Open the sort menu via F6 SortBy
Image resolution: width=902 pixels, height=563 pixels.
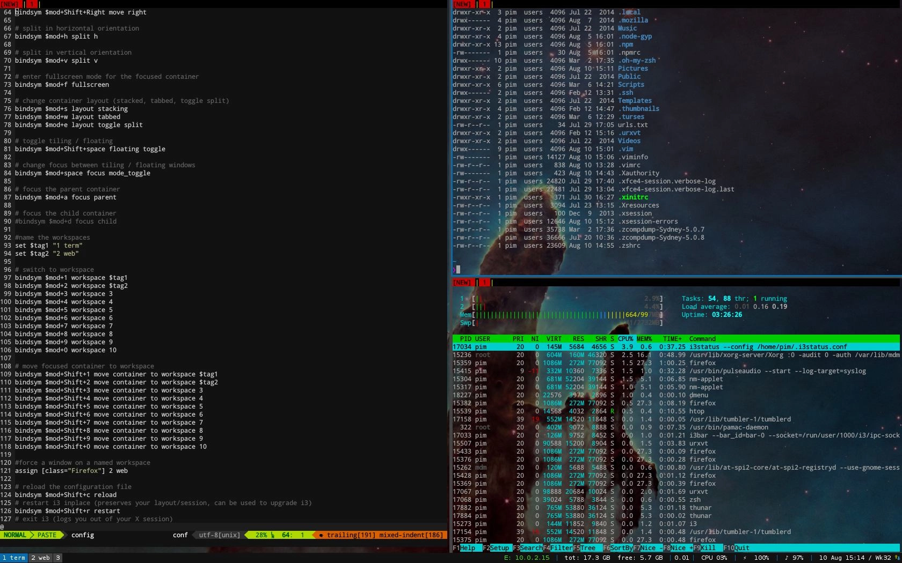tap(619, 548)
